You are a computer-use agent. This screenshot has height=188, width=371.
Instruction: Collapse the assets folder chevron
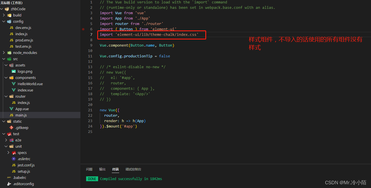pos(6,65)
